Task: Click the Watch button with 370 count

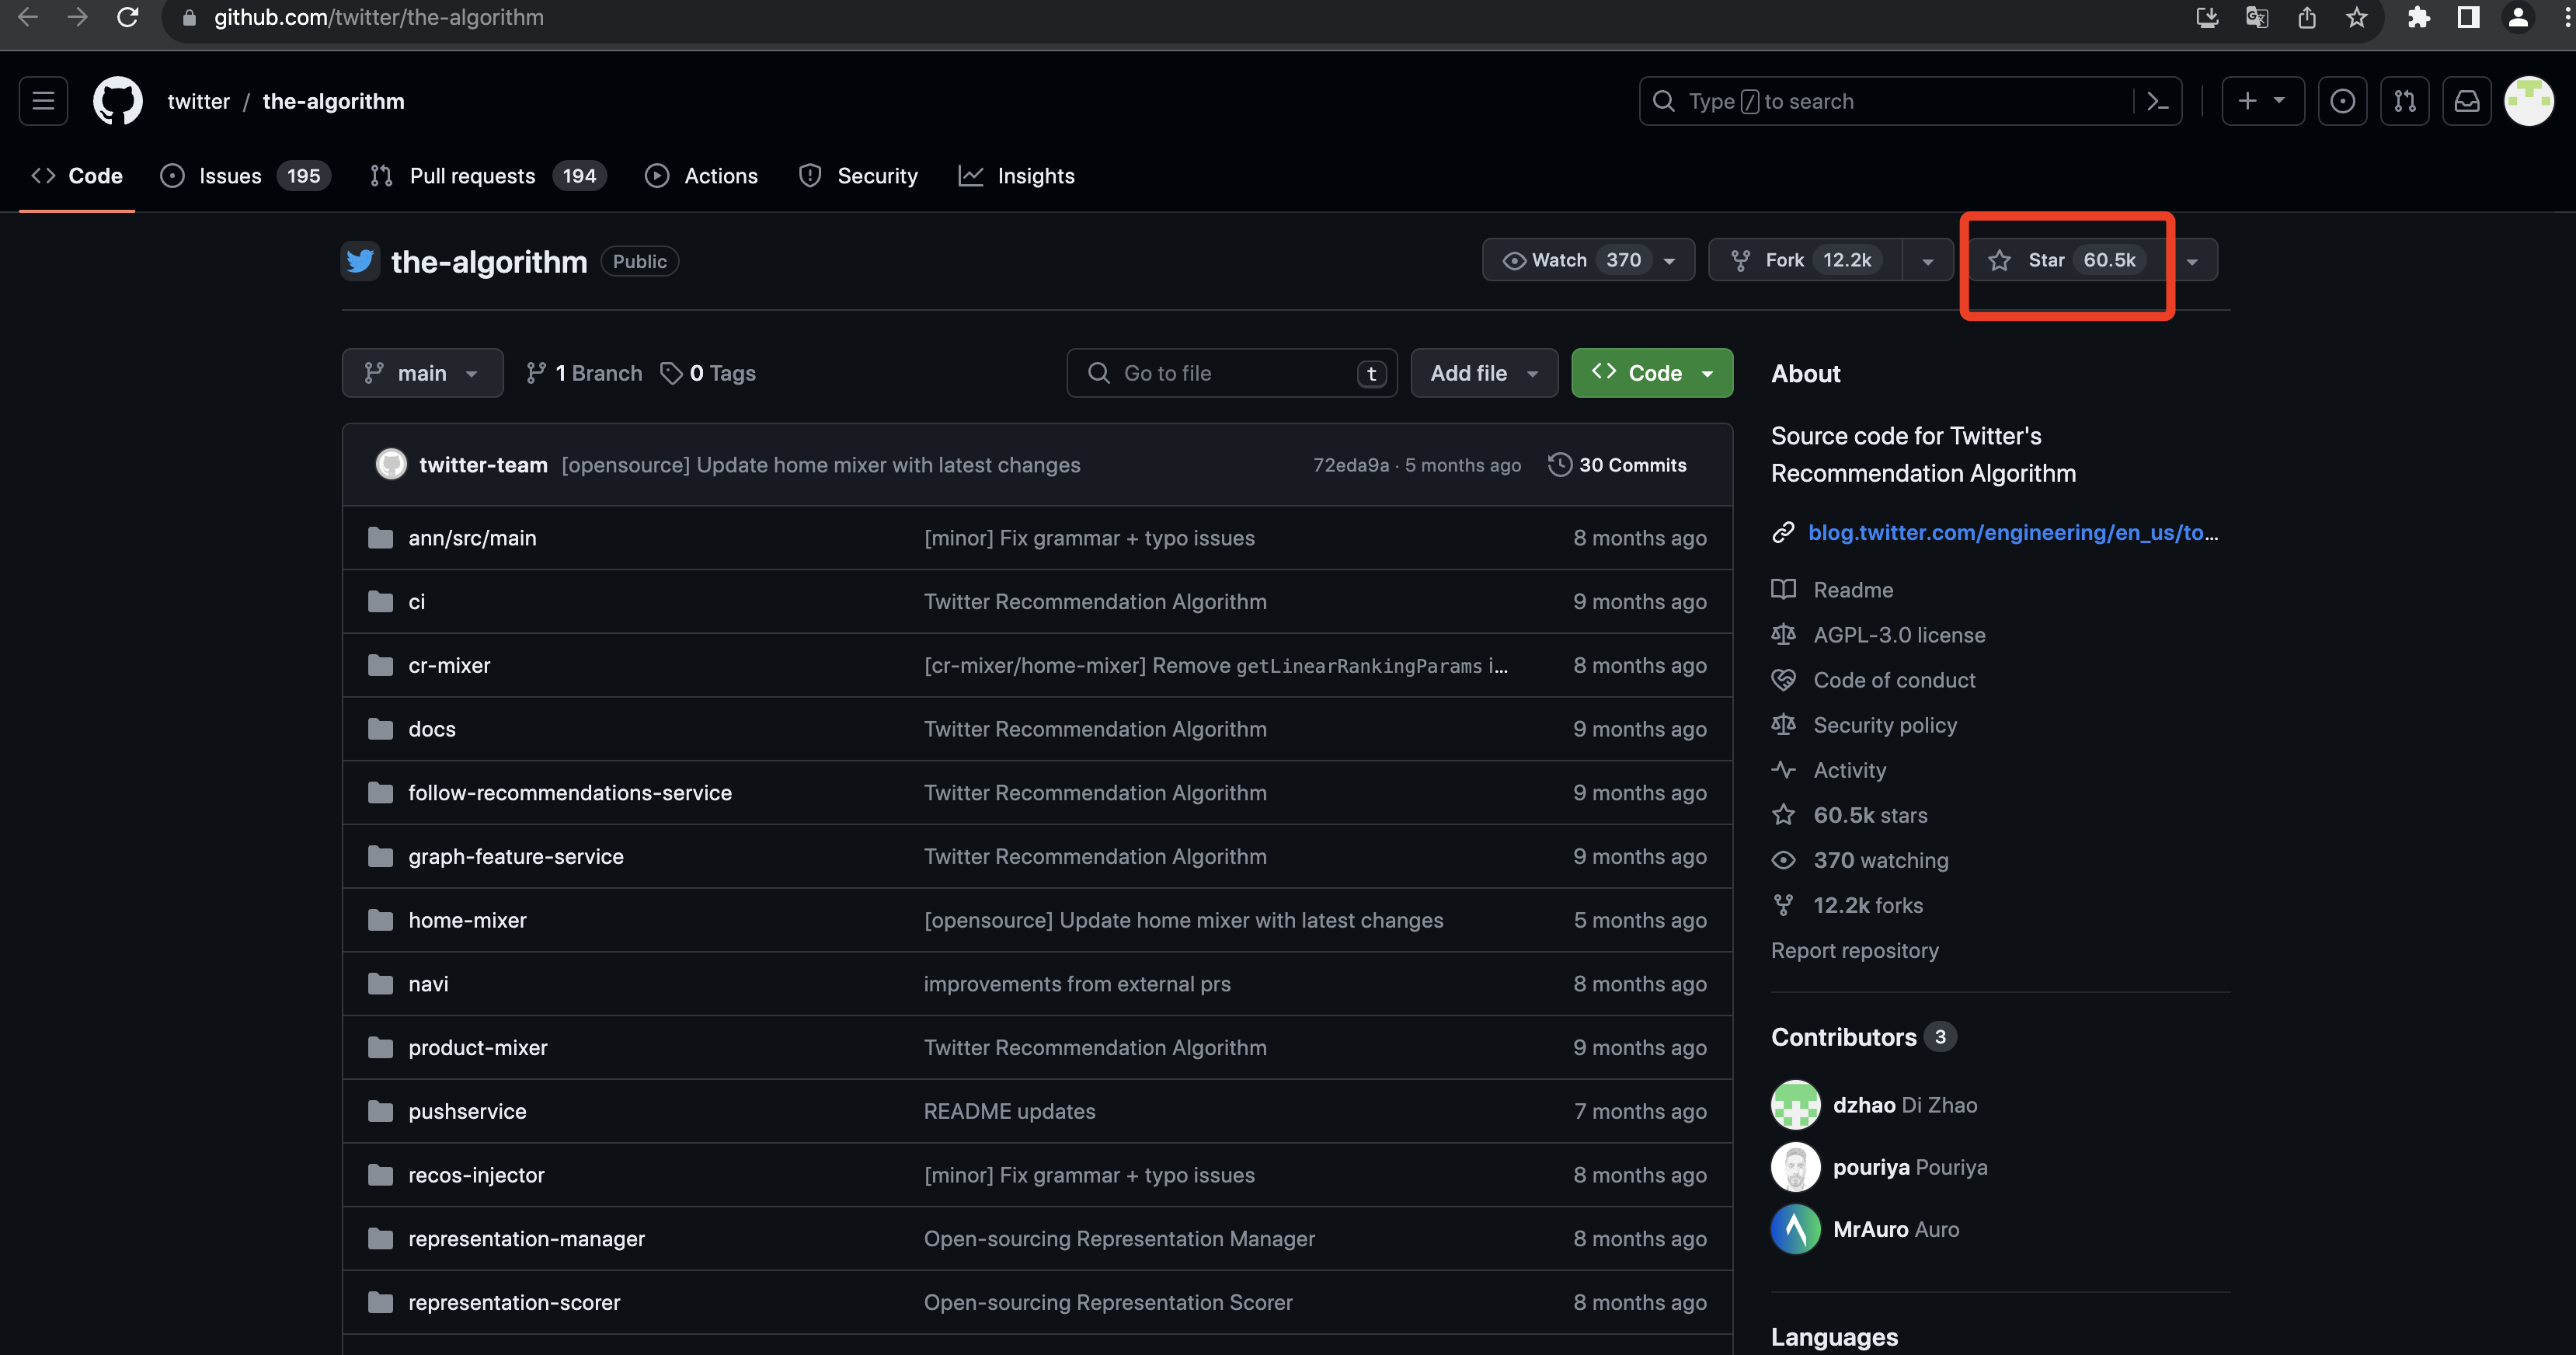Action: click(x=1588, y=260)
